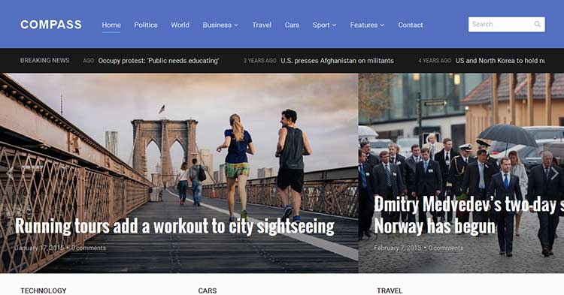This screenshot has height=295, width=564.
Task: Expand the Features dropdown menu
Action: point(367,25)
